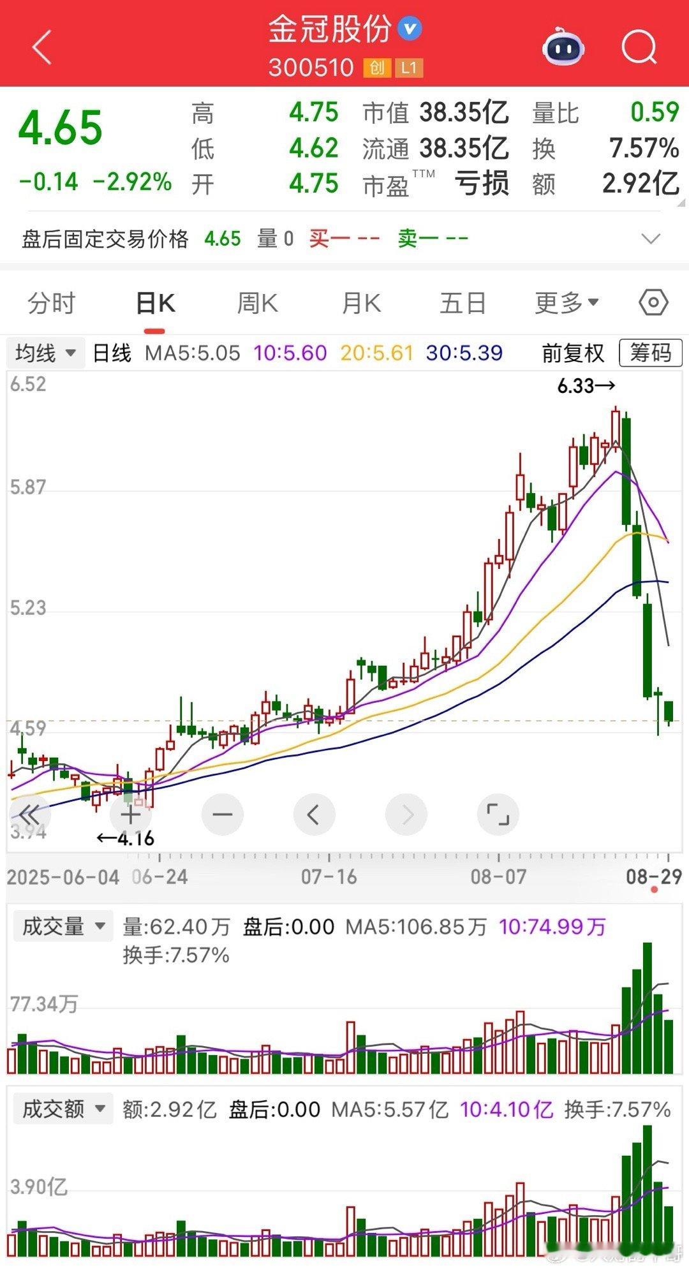Open the 筹码 chip distribution button
689x1270 pixels.
[651, 353]
